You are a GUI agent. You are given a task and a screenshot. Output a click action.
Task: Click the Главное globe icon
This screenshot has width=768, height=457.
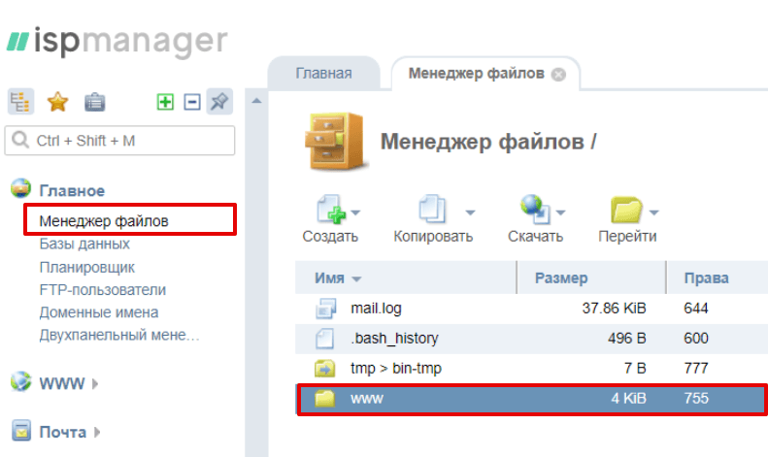(21, 188)
